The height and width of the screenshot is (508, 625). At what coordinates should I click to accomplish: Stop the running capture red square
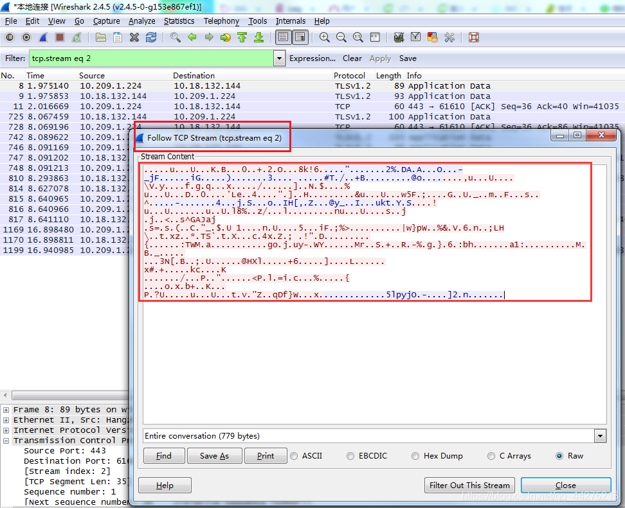60,37
